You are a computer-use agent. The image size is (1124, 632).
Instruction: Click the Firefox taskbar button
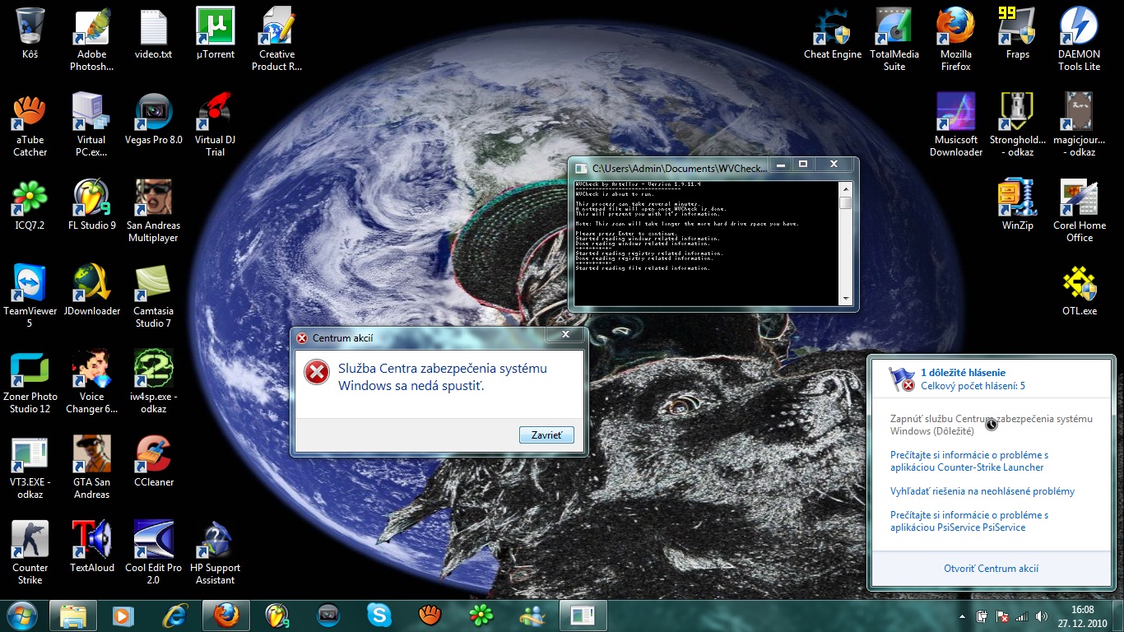coord(225,615)
